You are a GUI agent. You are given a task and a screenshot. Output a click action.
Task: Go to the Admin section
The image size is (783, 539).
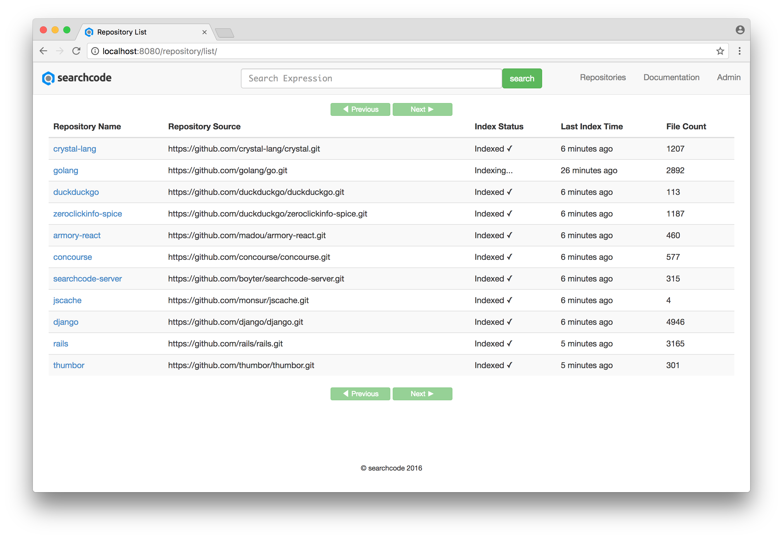(x=728, y=77)
